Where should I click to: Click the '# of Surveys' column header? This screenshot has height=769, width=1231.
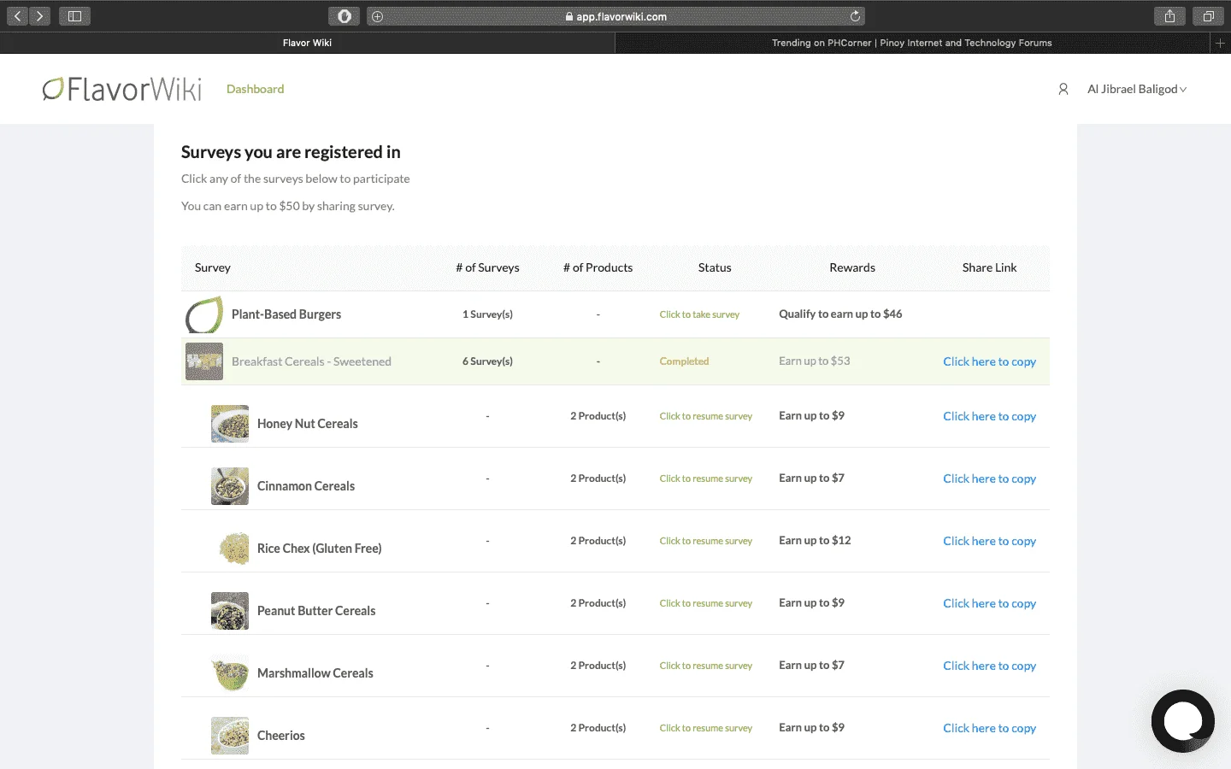pyautogui.click(x=487, y=267)
